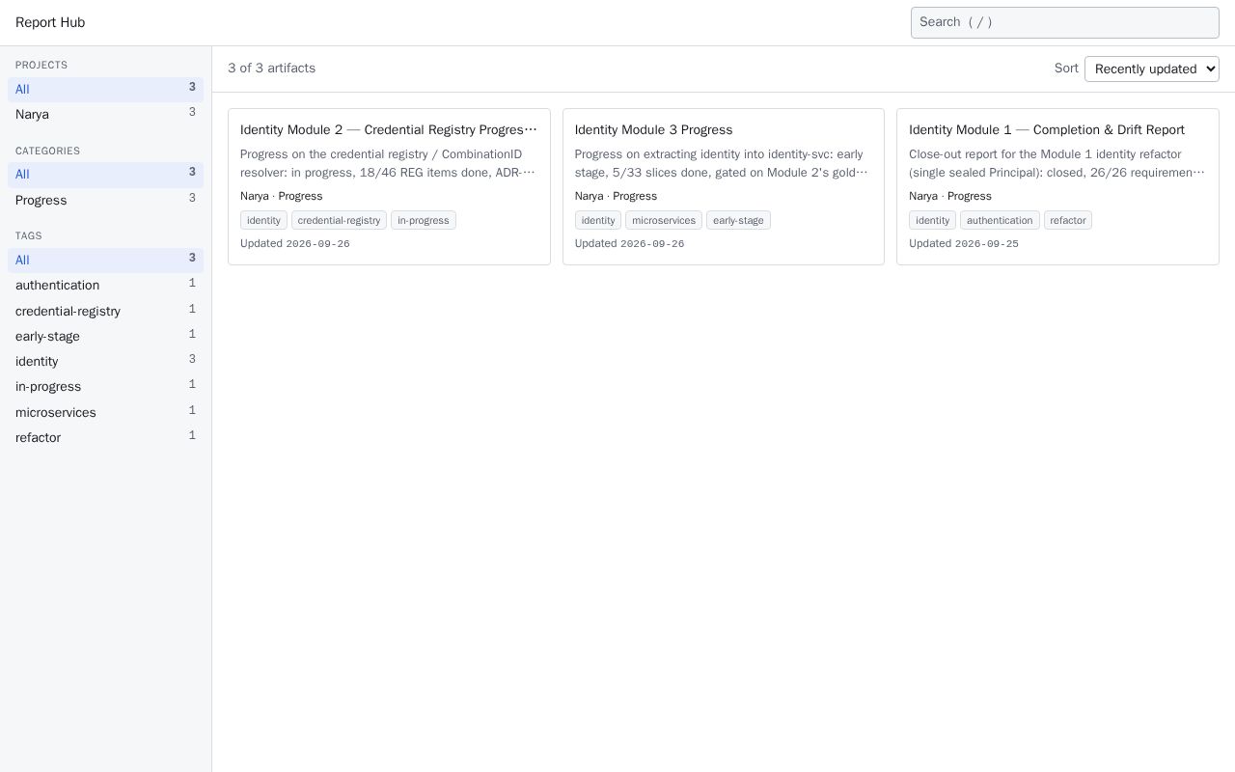Click early-stage chip on Module 3 card
The height and width of the screenshot is (772, 1235).
pos(738,220)
